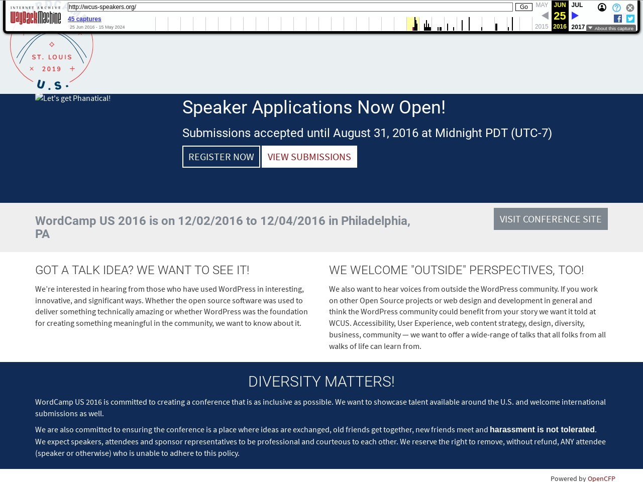Open View Submissions

[309, 157]
